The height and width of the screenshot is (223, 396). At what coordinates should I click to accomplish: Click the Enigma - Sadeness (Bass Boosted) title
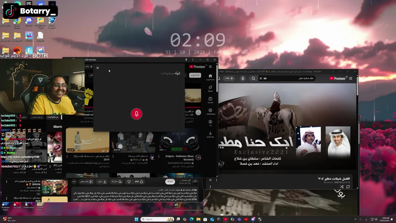coord(179,158)
